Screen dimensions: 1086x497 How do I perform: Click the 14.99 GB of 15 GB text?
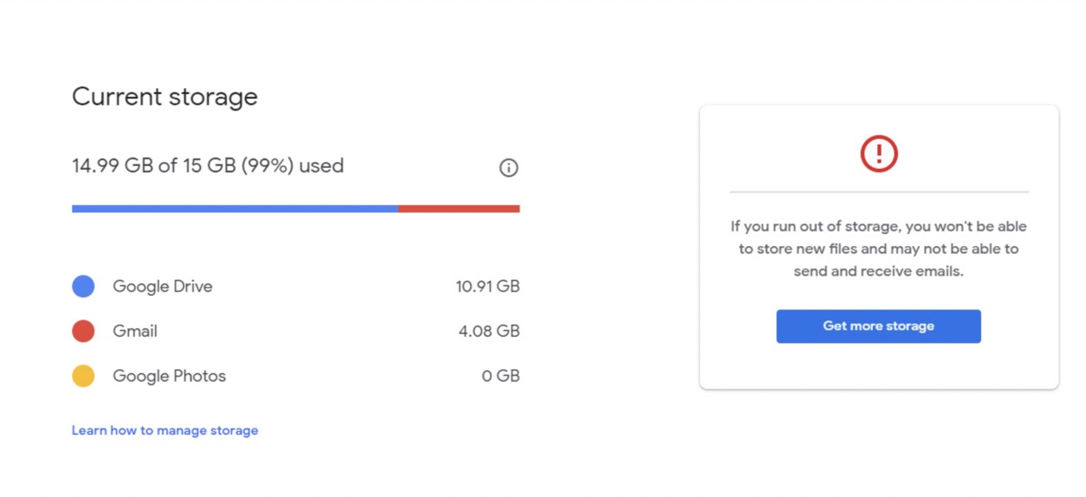coord(208,166)
